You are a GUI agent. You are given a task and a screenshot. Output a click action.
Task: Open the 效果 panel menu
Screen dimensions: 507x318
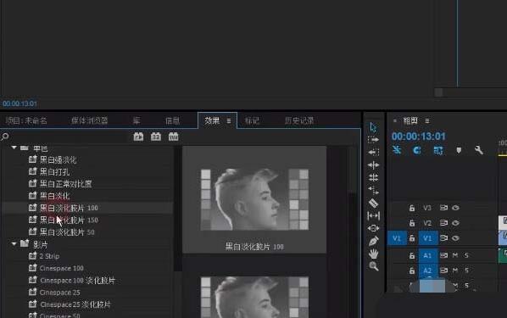click(x=229, y=121)
